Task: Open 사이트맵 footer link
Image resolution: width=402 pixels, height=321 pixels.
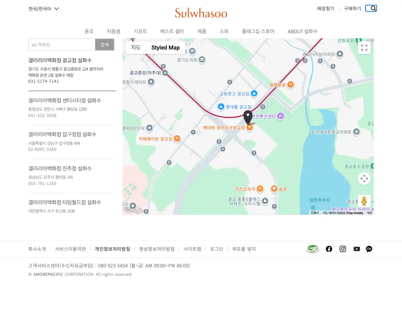Action: tap(192, 249)
